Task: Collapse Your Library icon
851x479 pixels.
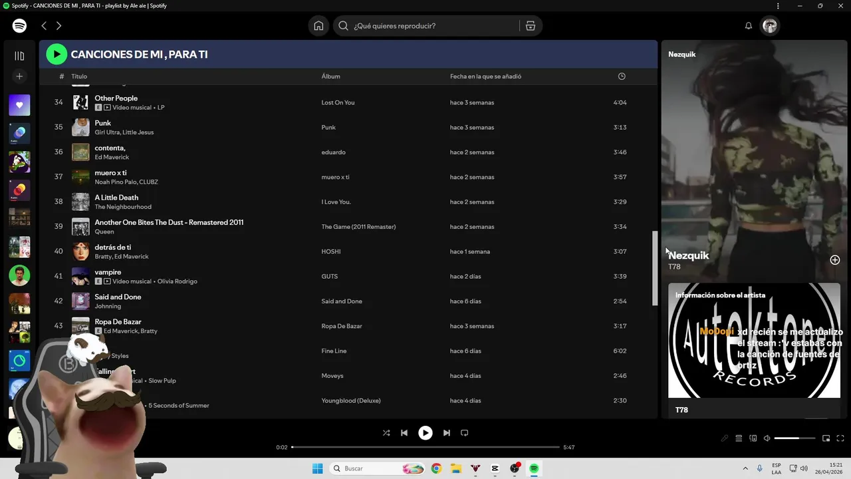Action: [19, 56]
